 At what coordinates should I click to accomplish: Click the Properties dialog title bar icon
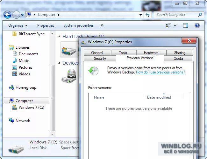tap(83, 42)
